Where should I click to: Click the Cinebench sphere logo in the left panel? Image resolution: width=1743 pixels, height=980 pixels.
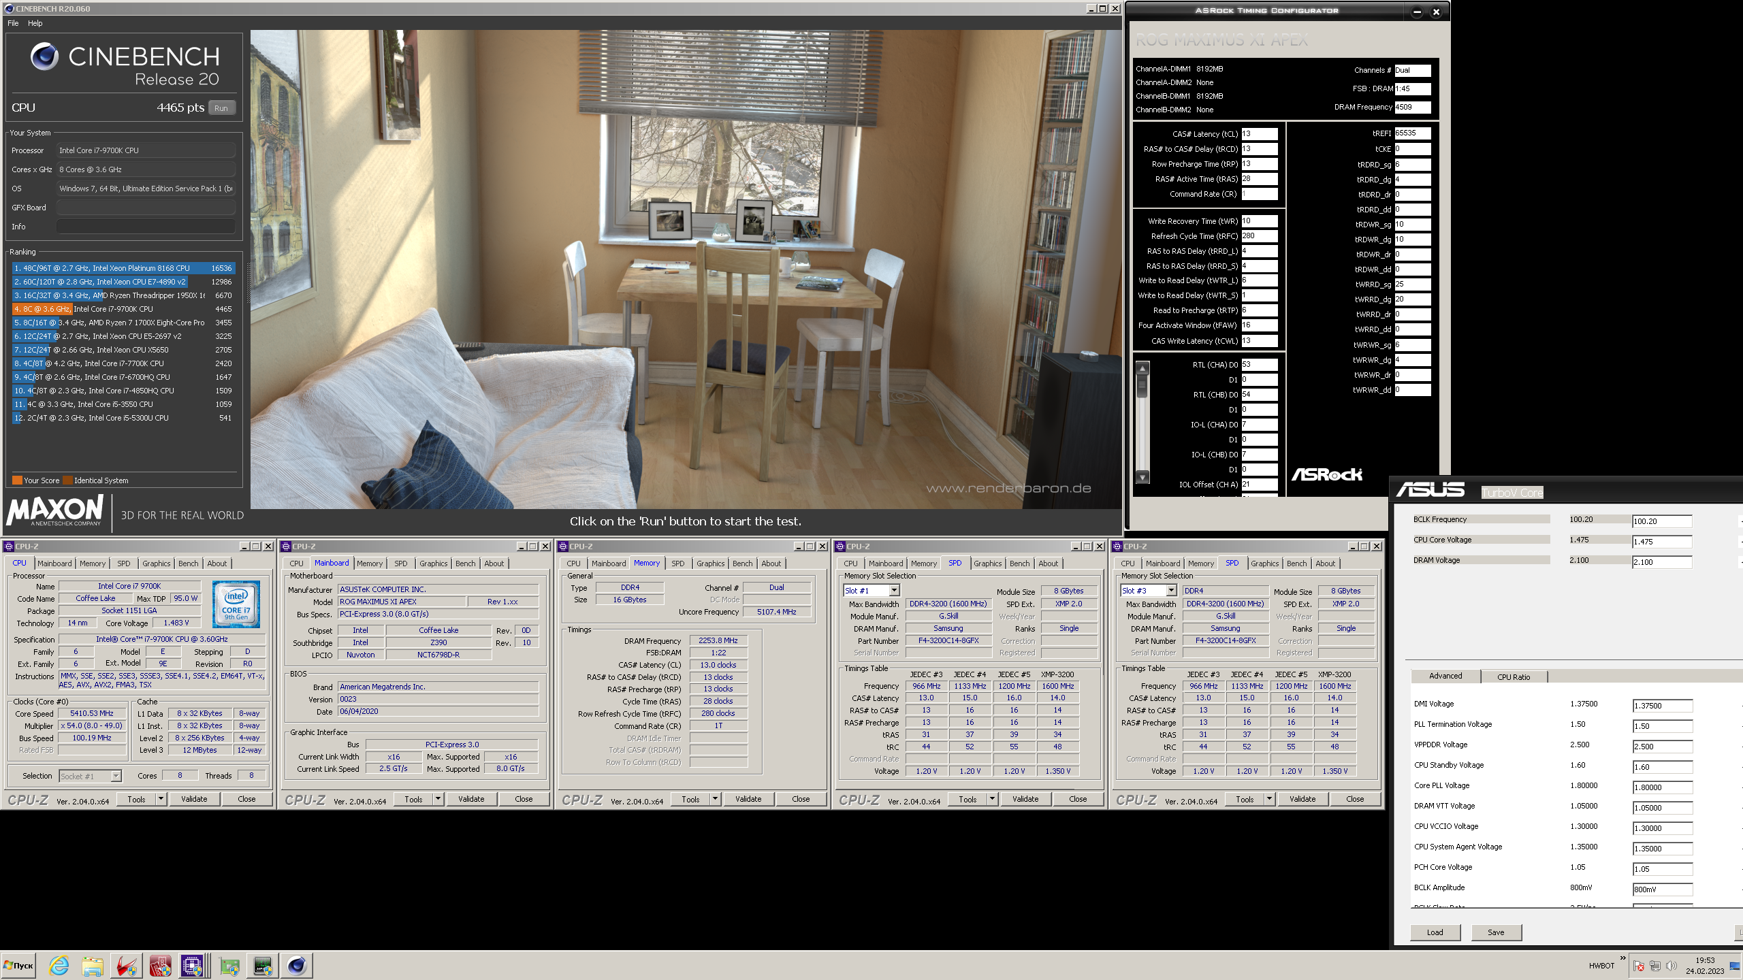pos(45,56)
